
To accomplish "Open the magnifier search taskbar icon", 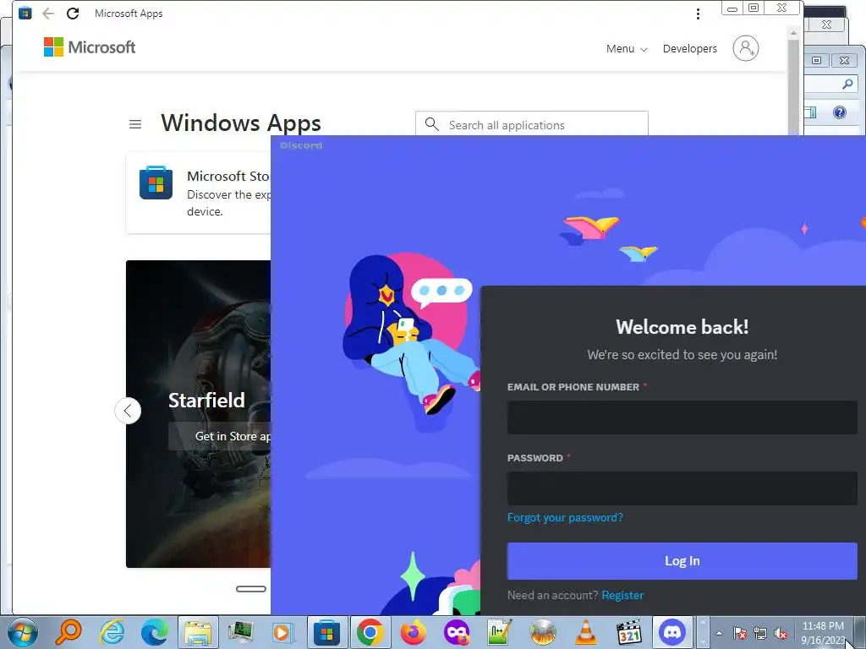I will [69, 632].
